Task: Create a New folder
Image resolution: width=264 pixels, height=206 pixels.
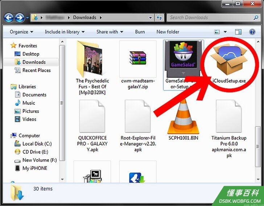Action: [x=168, y=32]
